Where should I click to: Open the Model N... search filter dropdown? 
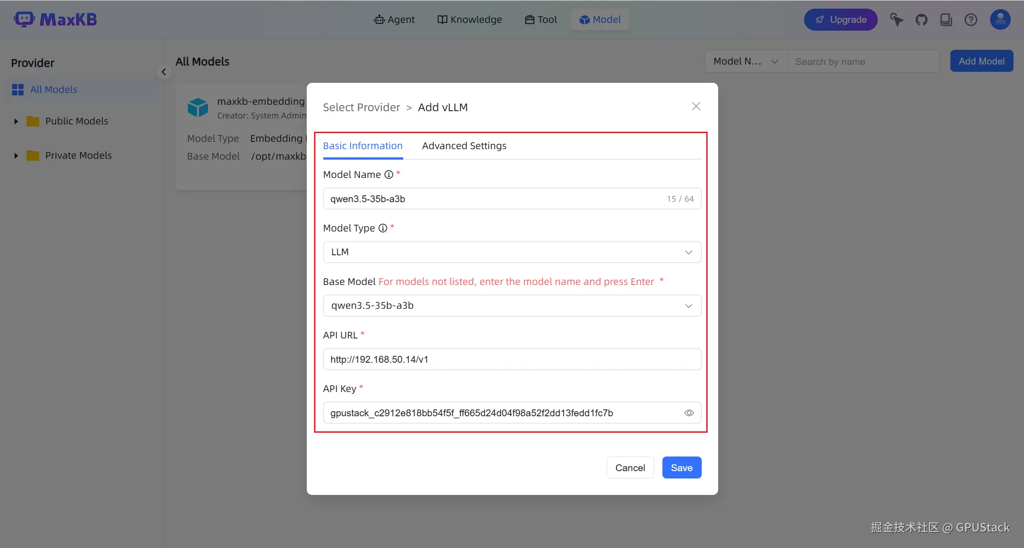coord(746,61)
